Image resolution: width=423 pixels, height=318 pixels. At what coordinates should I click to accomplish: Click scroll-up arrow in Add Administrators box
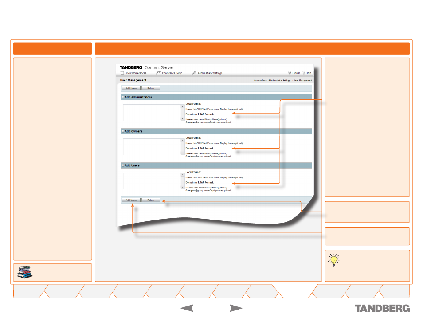[x=182, y=106]
